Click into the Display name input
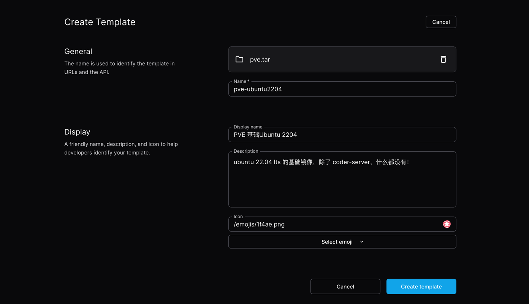This screenshot has width=529, height=304. pos(342,135)
